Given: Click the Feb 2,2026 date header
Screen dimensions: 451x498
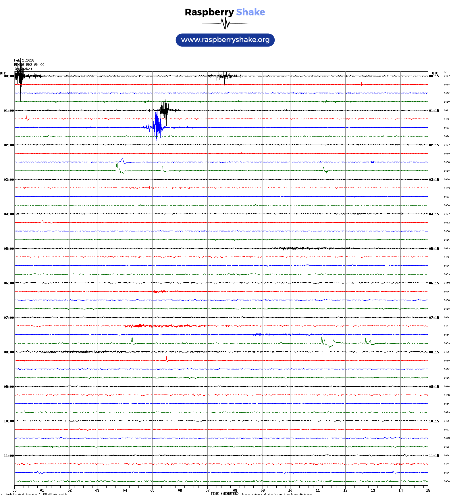Looking at the screenshot, I should coord(24,60).
